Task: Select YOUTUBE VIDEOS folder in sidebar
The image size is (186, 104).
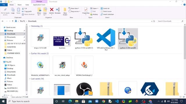Action: 13,53
